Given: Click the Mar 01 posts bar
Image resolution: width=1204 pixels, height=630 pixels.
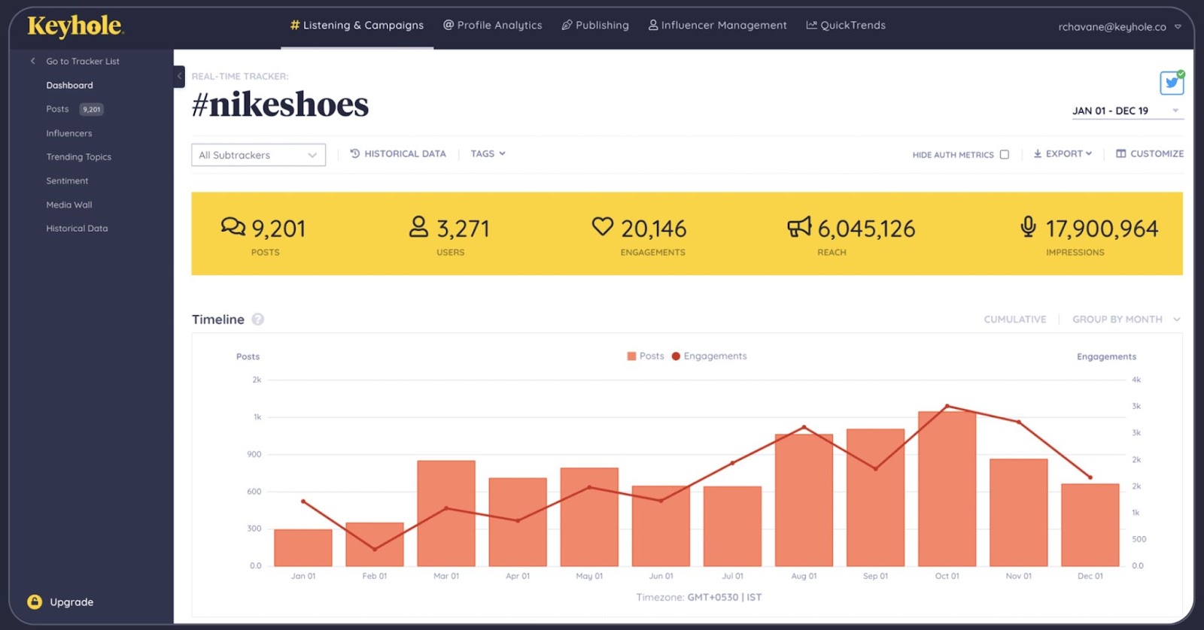Looking at the screenshot, I should click(446, 513).
